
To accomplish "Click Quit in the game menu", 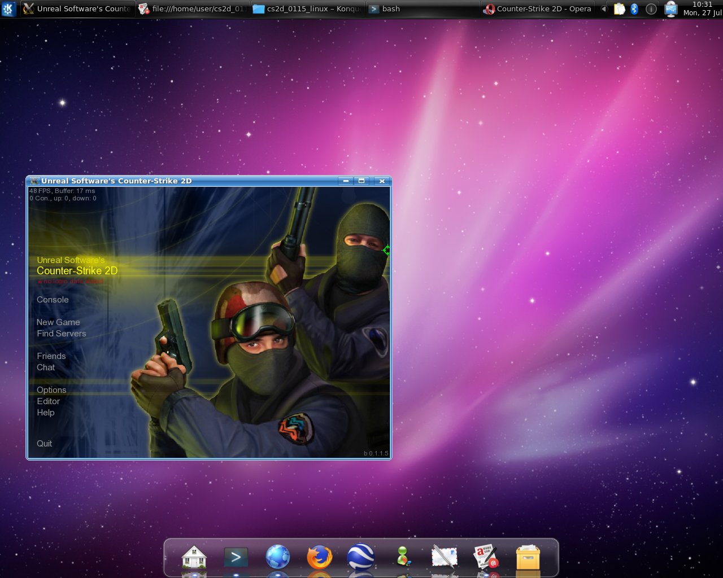I will (x=44, y=444).
